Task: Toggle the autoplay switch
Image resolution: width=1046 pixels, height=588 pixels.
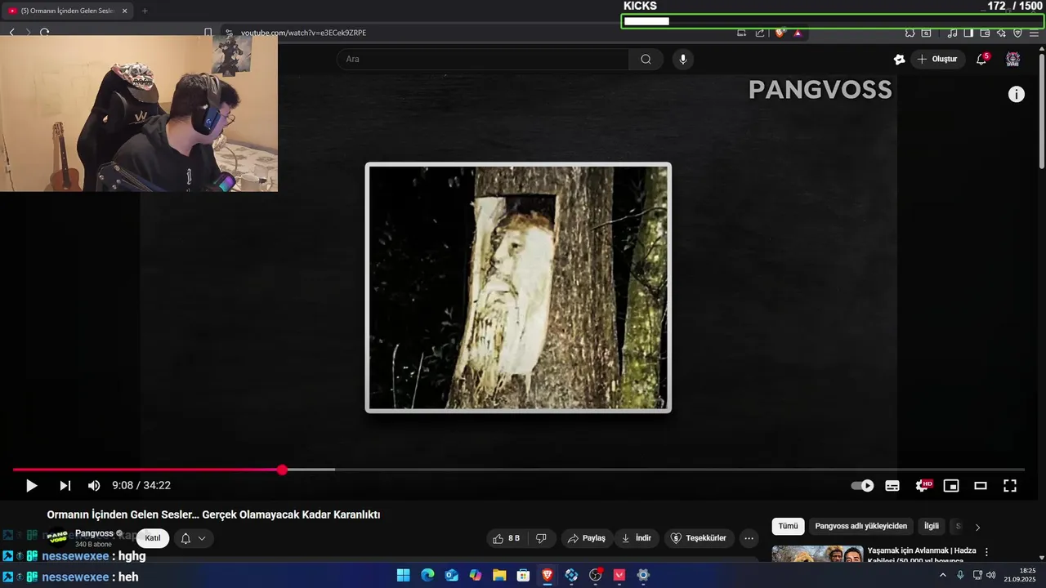Action: [x=862, y=486]
